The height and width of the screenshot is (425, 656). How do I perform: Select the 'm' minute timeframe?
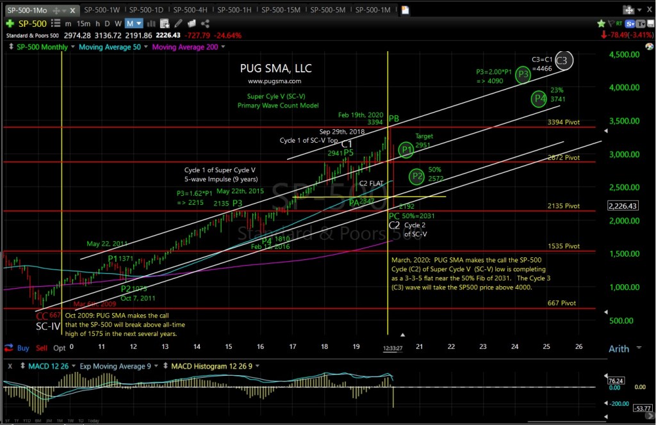click(68, 24)
